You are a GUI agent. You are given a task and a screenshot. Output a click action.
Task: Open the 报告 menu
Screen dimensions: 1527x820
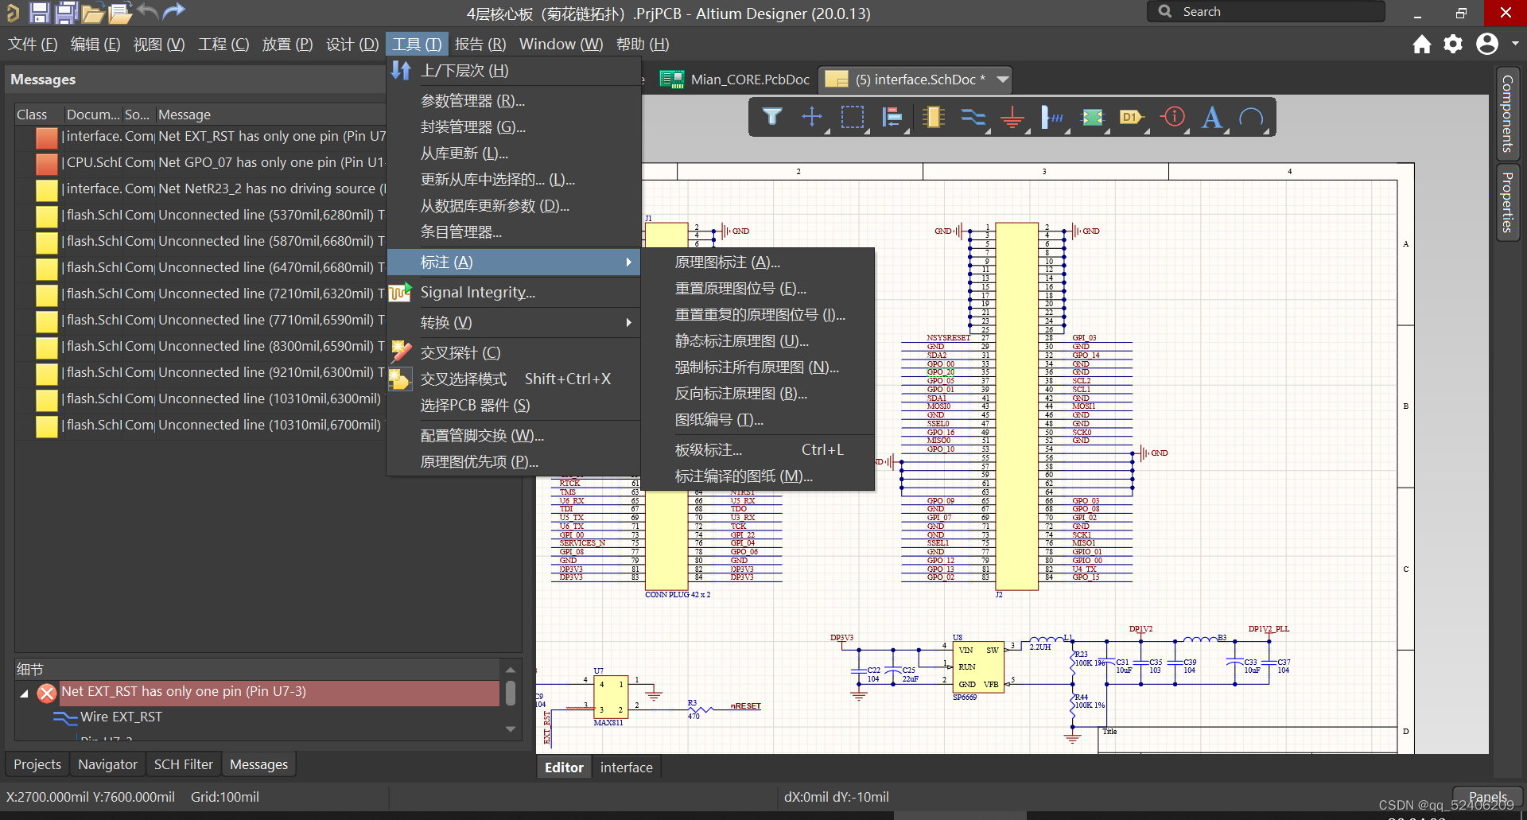480,44
